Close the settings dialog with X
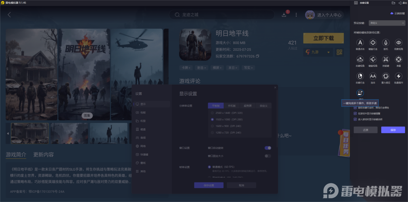408x202 pixels. click(275, 87)
